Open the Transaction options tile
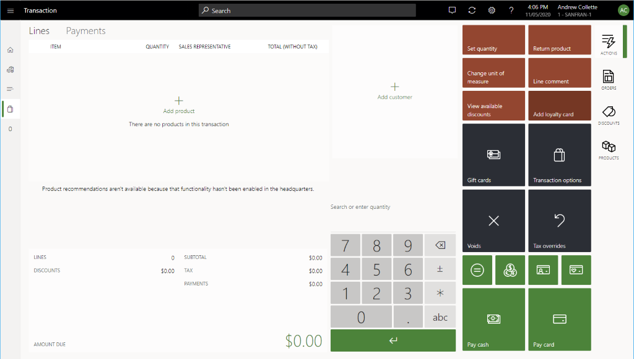 tap(560, 155)
